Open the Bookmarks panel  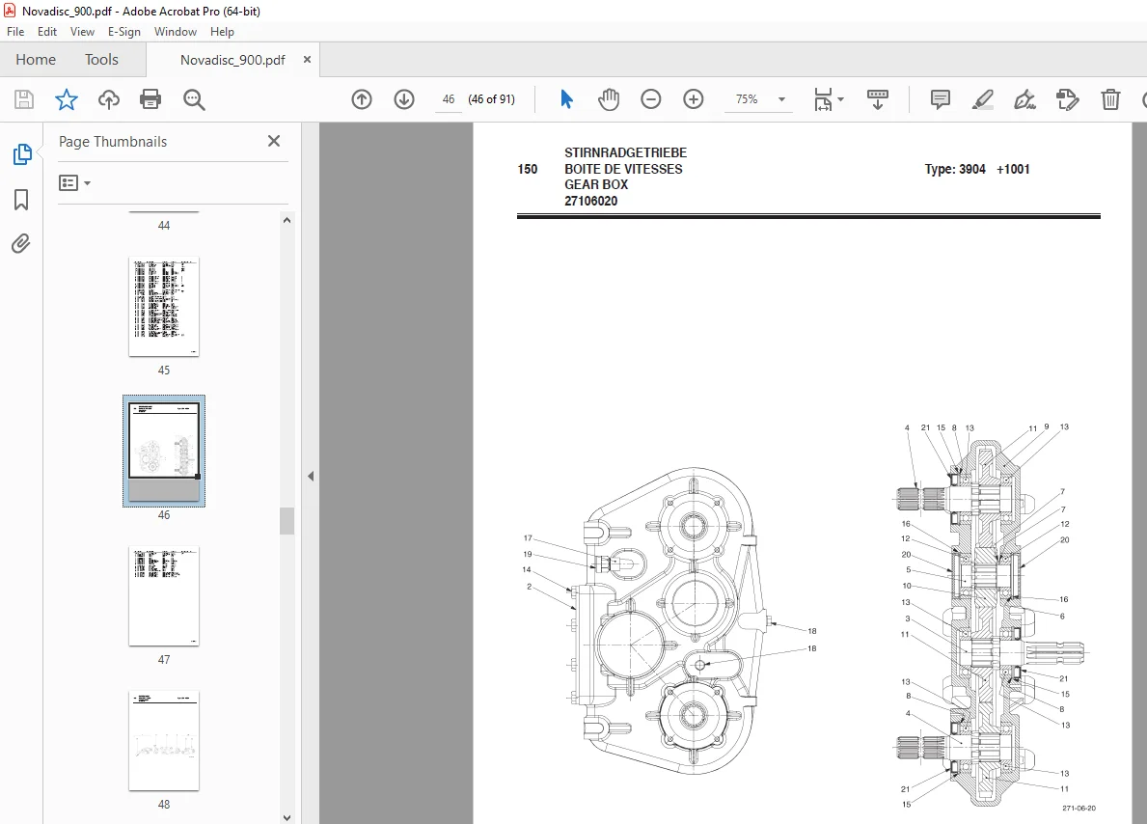pyautogui.click(x=21, y=199)
